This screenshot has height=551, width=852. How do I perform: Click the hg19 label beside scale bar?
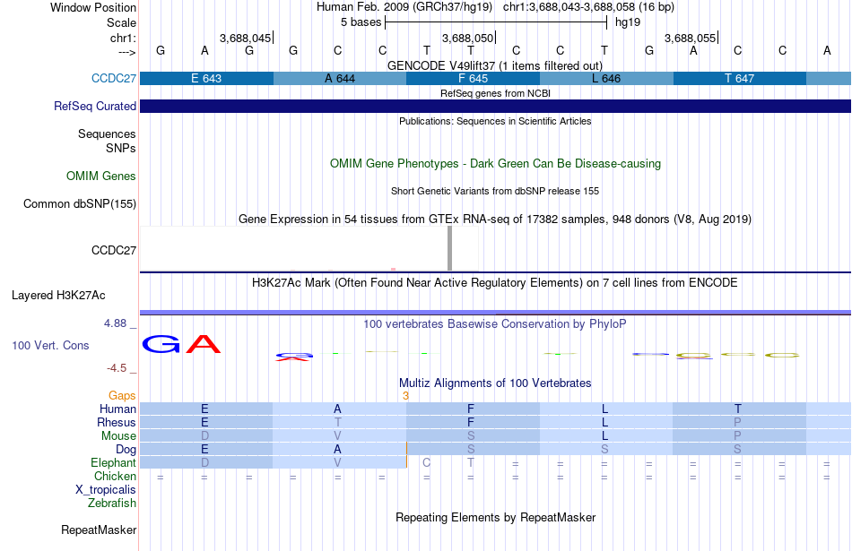[x=628, y=22]
